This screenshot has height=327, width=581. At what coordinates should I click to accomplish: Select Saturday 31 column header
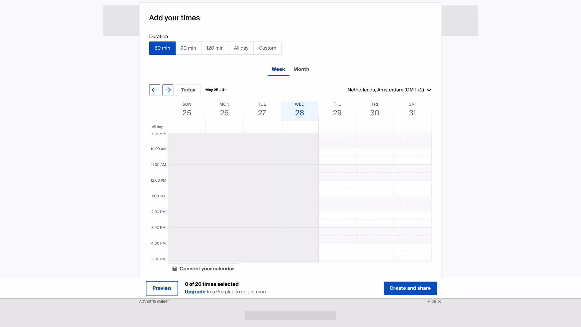click(x=412, y=111)
